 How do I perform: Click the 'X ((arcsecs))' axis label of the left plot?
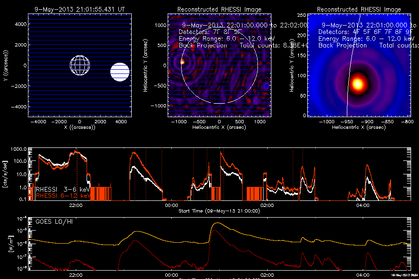[80, 127]
